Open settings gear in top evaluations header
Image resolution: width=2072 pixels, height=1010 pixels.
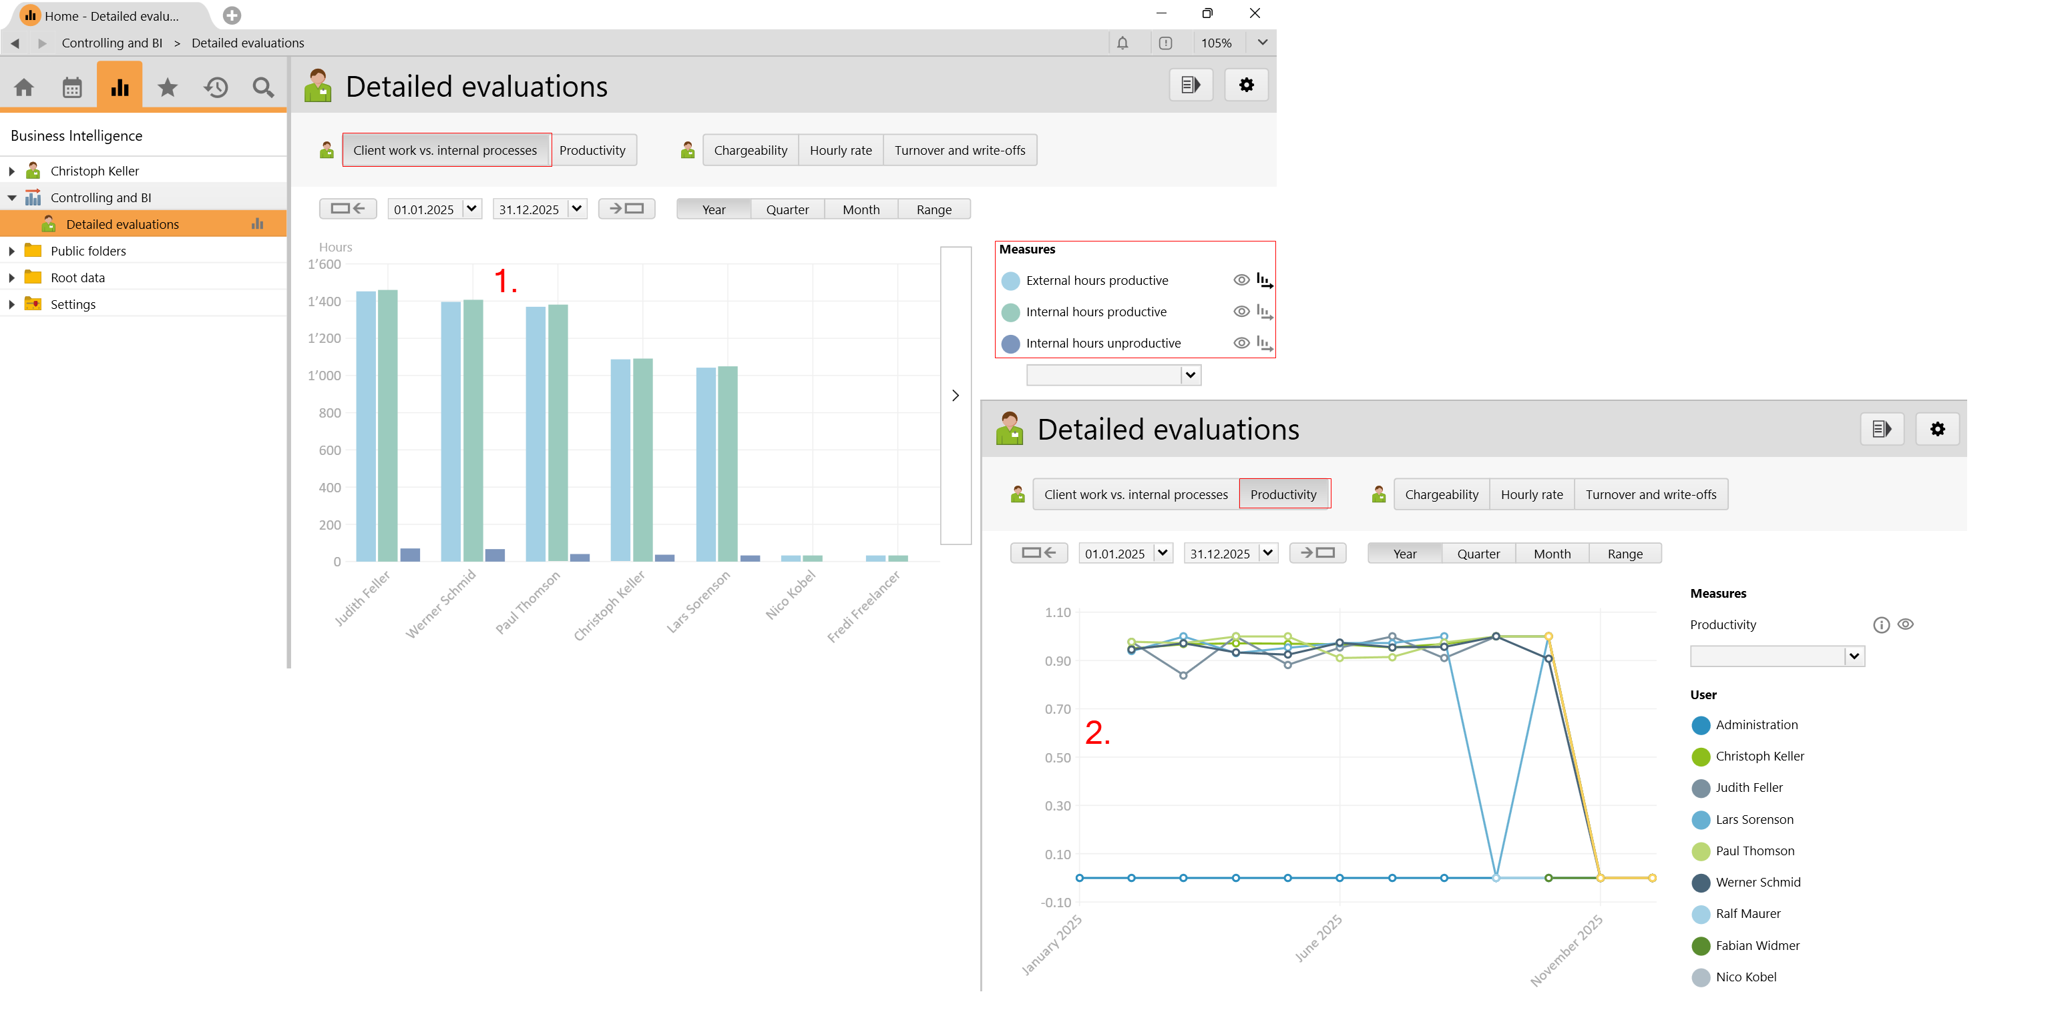point(1246,85)
